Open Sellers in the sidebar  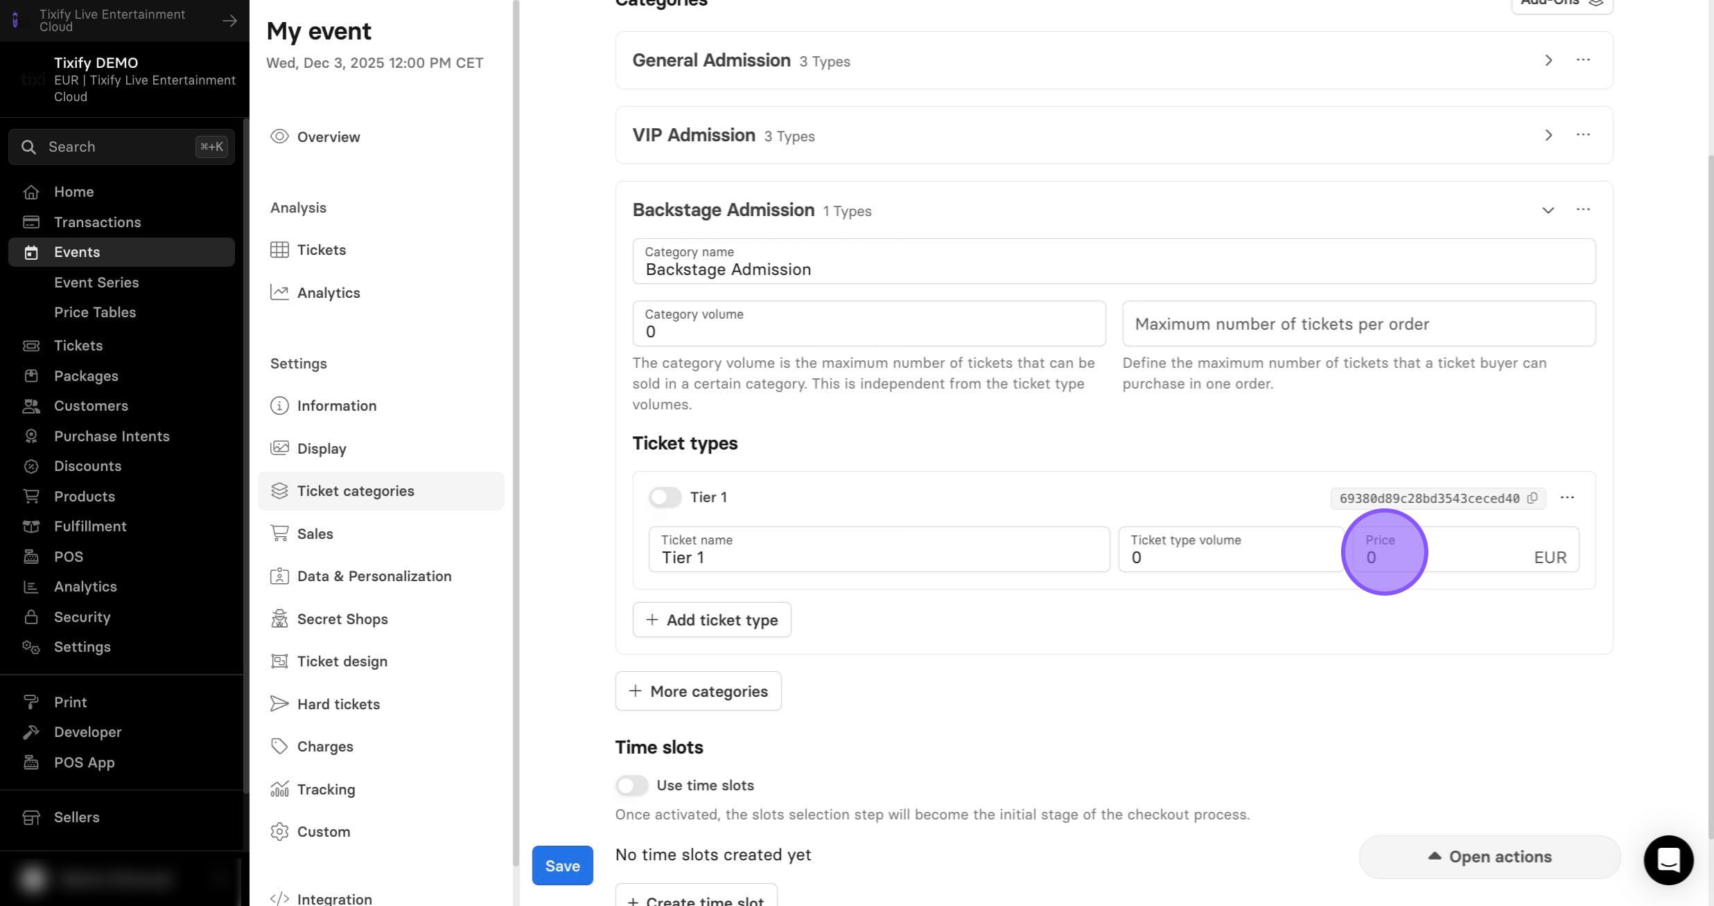click(121, 817)
